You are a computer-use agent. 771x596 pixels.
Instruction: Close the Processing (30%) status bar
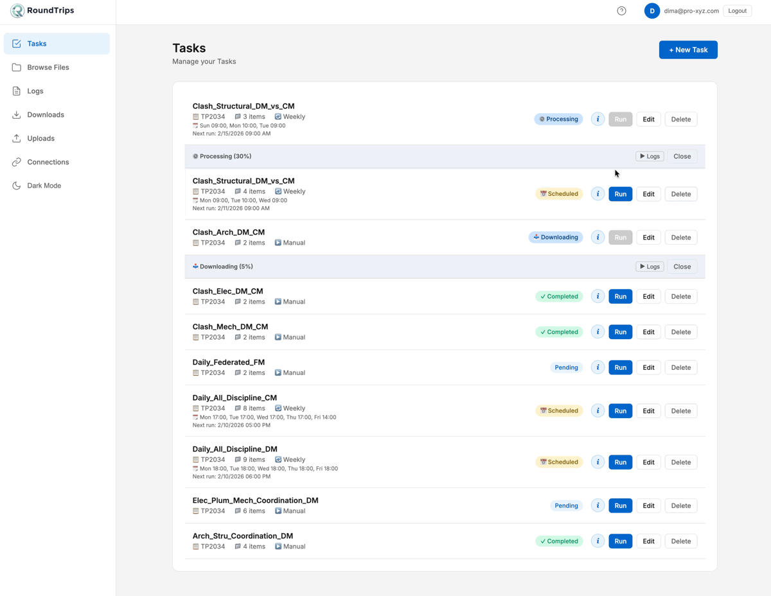point(682,157)
